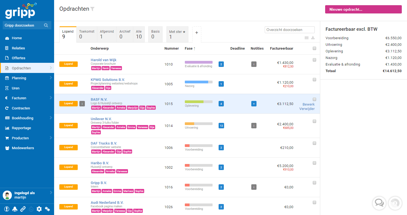Check the KPMG Solutions B.V. row checkbox

tap(314, 80)
